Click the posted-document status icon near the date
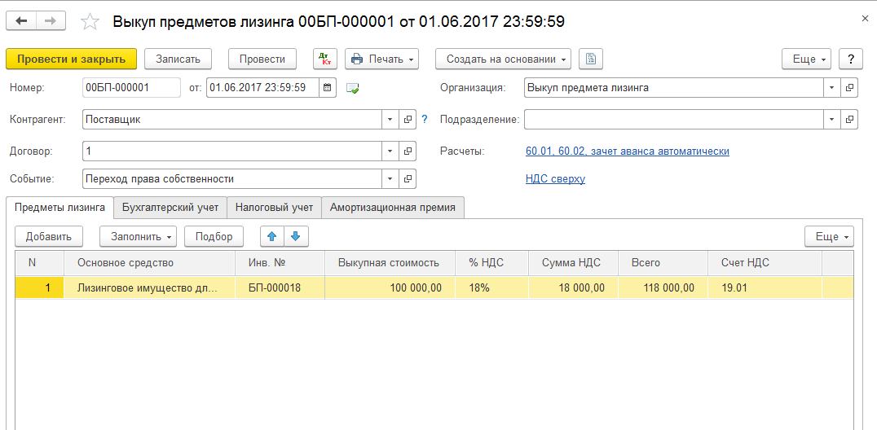 click(x=352, y=88)
